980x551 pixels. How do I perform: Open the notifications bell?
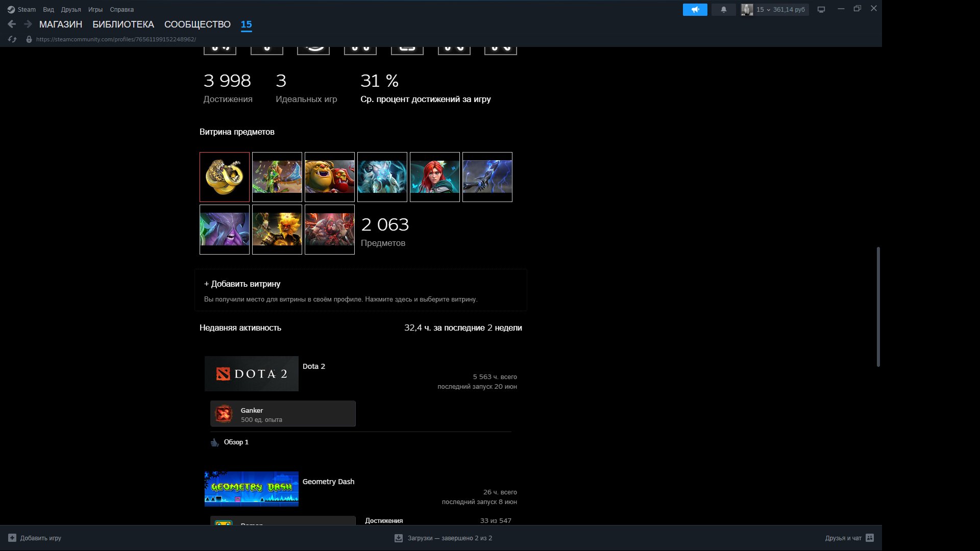tap(723, 10)
